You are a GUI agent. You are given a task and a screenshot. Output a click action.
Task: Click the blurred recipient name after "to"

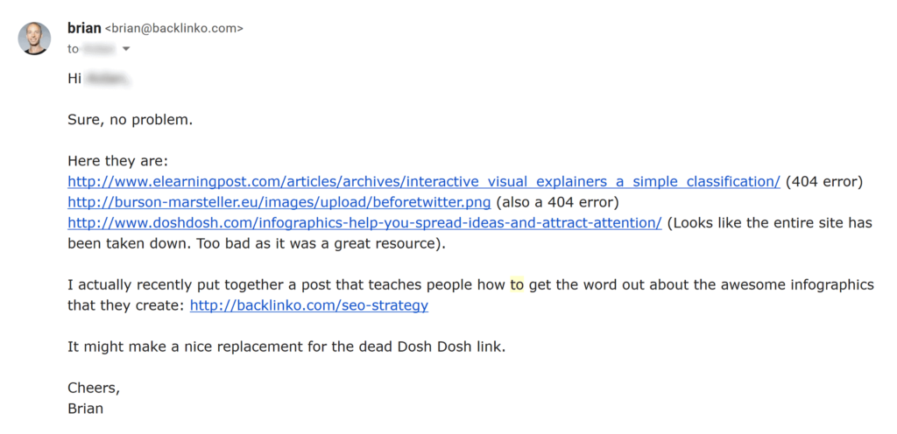100,49
